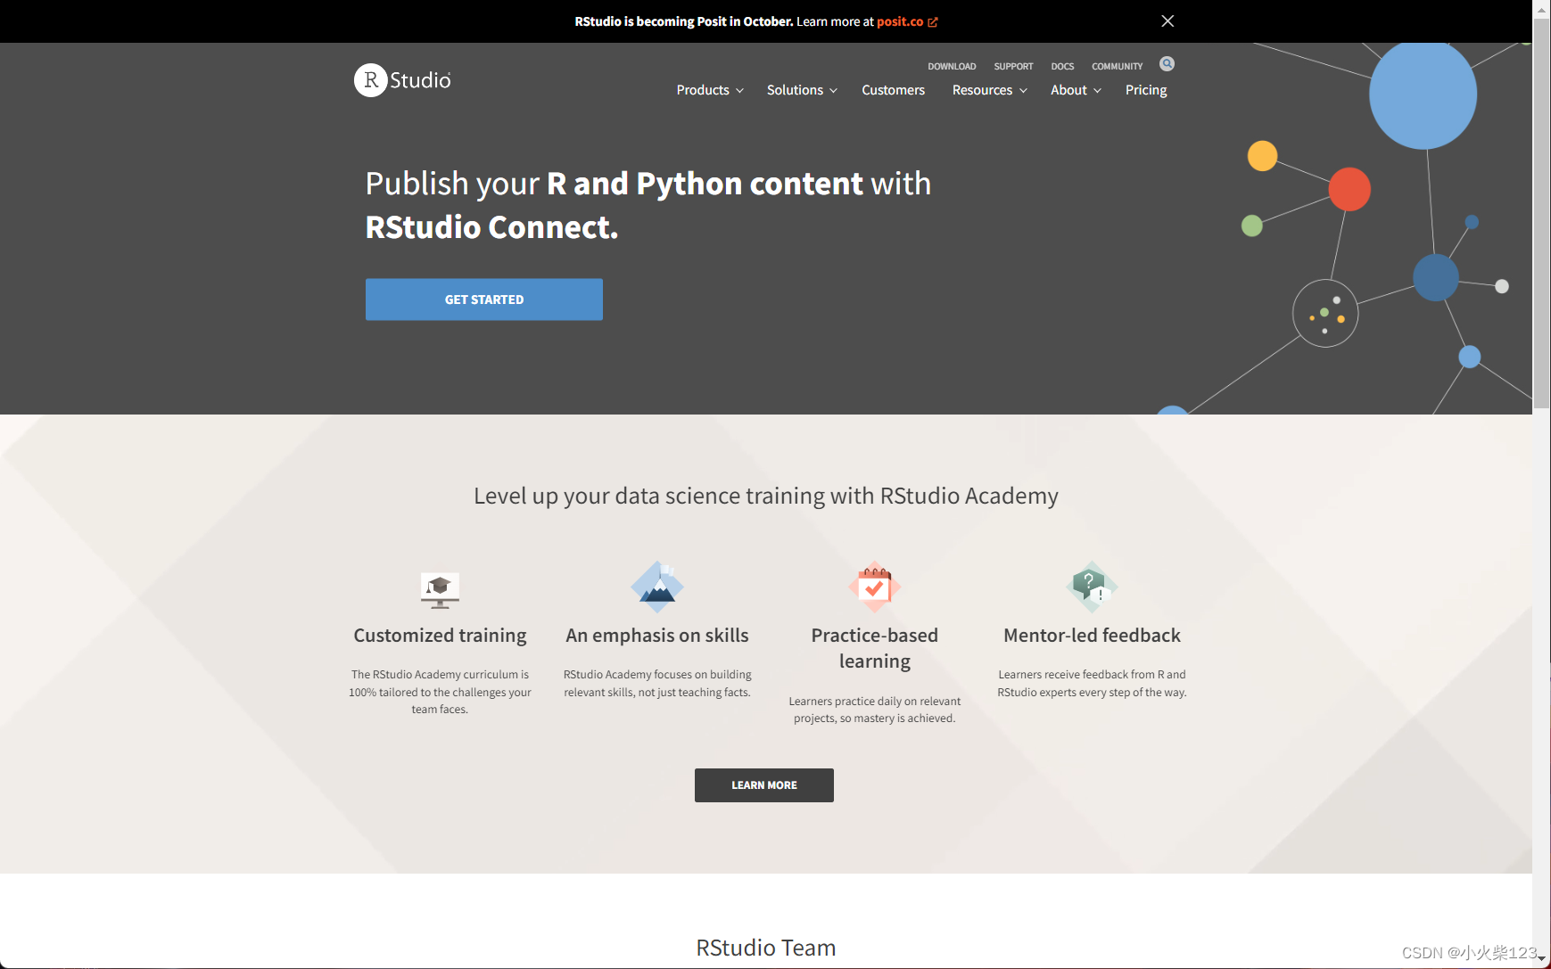1551x969 pixels.
Task: Click the 'RStudio Academy focuses on building' text
Action: click(x=657, y=684)
